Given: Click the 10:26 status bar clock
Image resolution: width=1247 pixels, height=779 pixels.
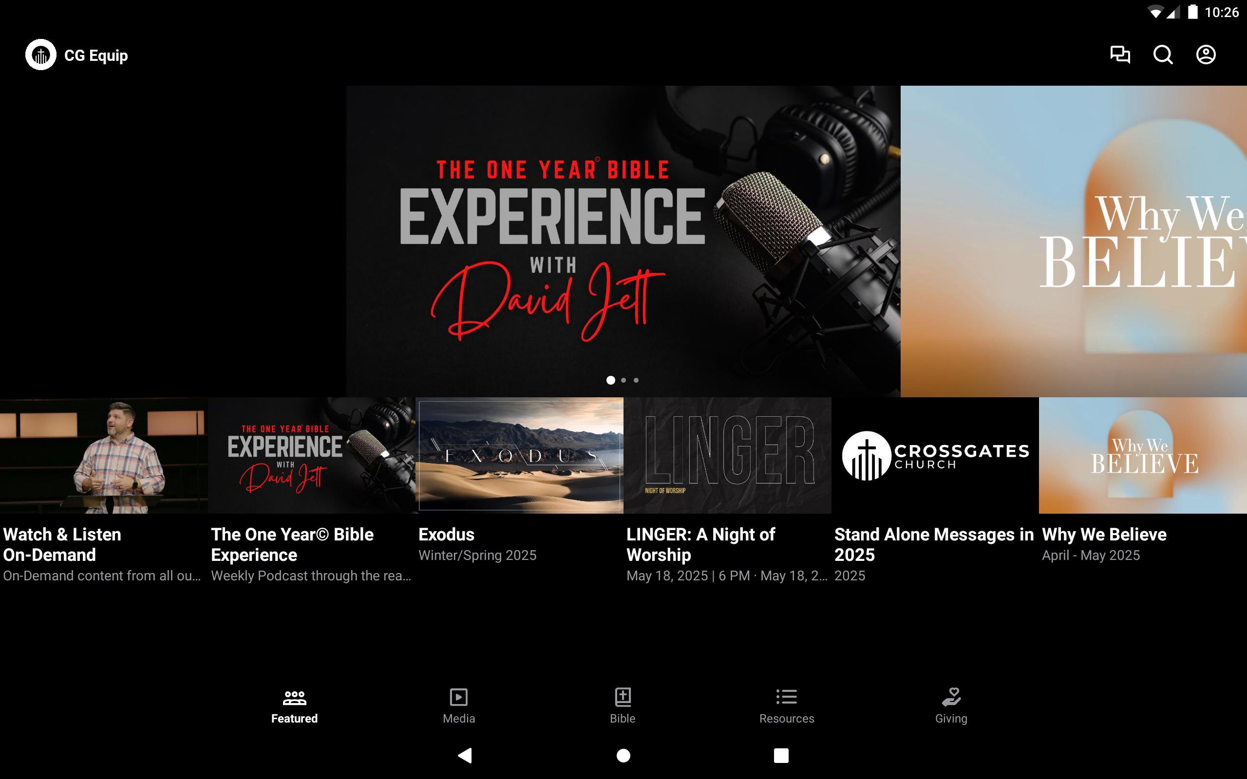Looking at the screenshot, I should pos(1222,12).
